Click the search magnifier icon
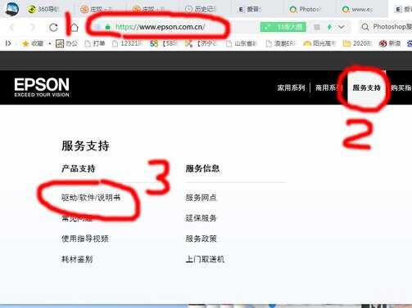Screen dimensions: 412x308 [365, 27]
